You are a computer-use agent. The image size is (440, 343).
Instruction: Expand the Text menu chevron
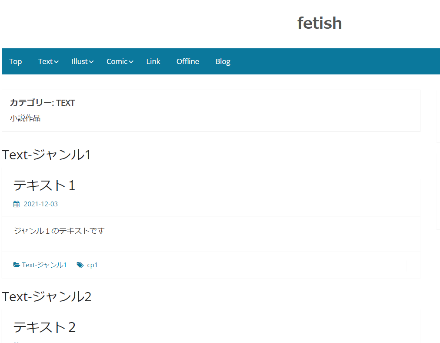click(57, 62)
